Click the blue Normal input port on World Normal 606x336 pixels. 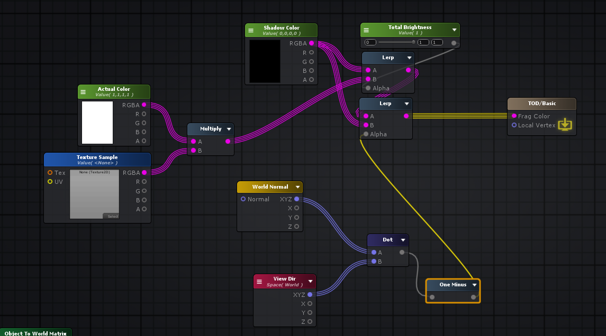click(242, 199)
